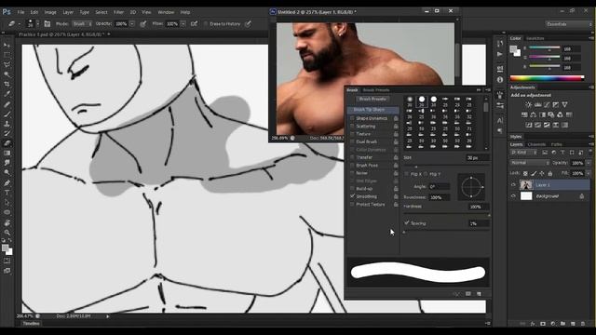This screenshot has height=335, width=596.
Task: Select the Rectangular Marquee tool
Action: [x=7, y=55]
